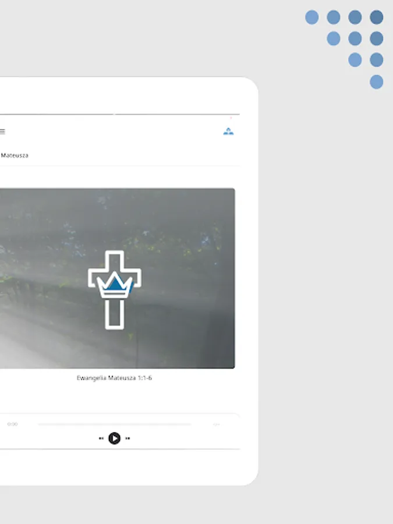Image resolution: width=393 pixels, height=524 pixels.
Task: Play the audio with the play button
Action: 114,438
